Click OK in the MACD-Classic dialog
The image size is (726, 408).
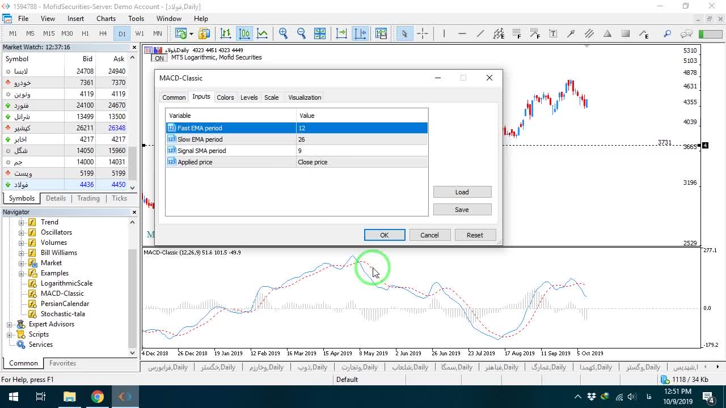385,235
